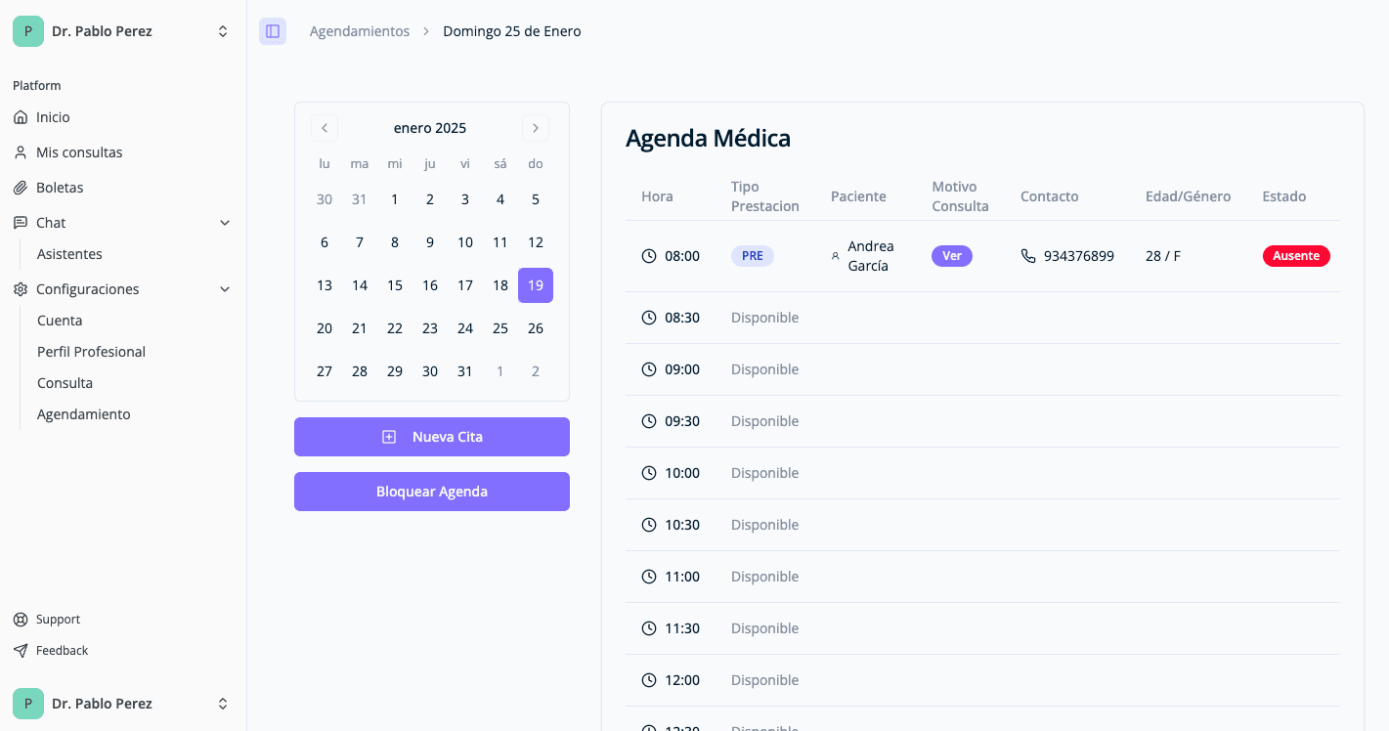
Task: Go to previous month in calendar
Action: coord(325,128)
